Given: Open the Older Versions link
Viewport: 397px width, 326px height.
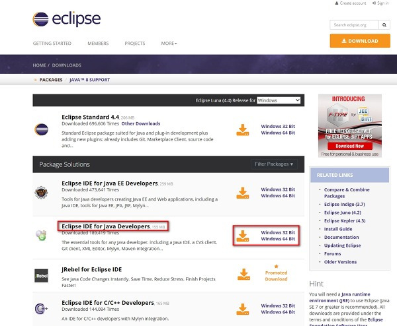Looking at the screenshot, I should click(x=340, y=262).
